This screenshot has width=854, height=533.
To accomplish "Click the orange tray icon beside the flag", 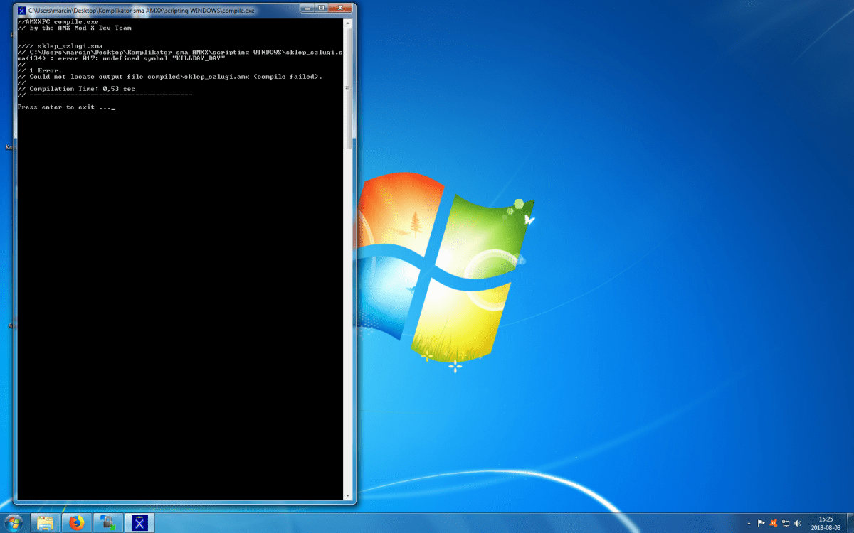I will tap(773, 523).
